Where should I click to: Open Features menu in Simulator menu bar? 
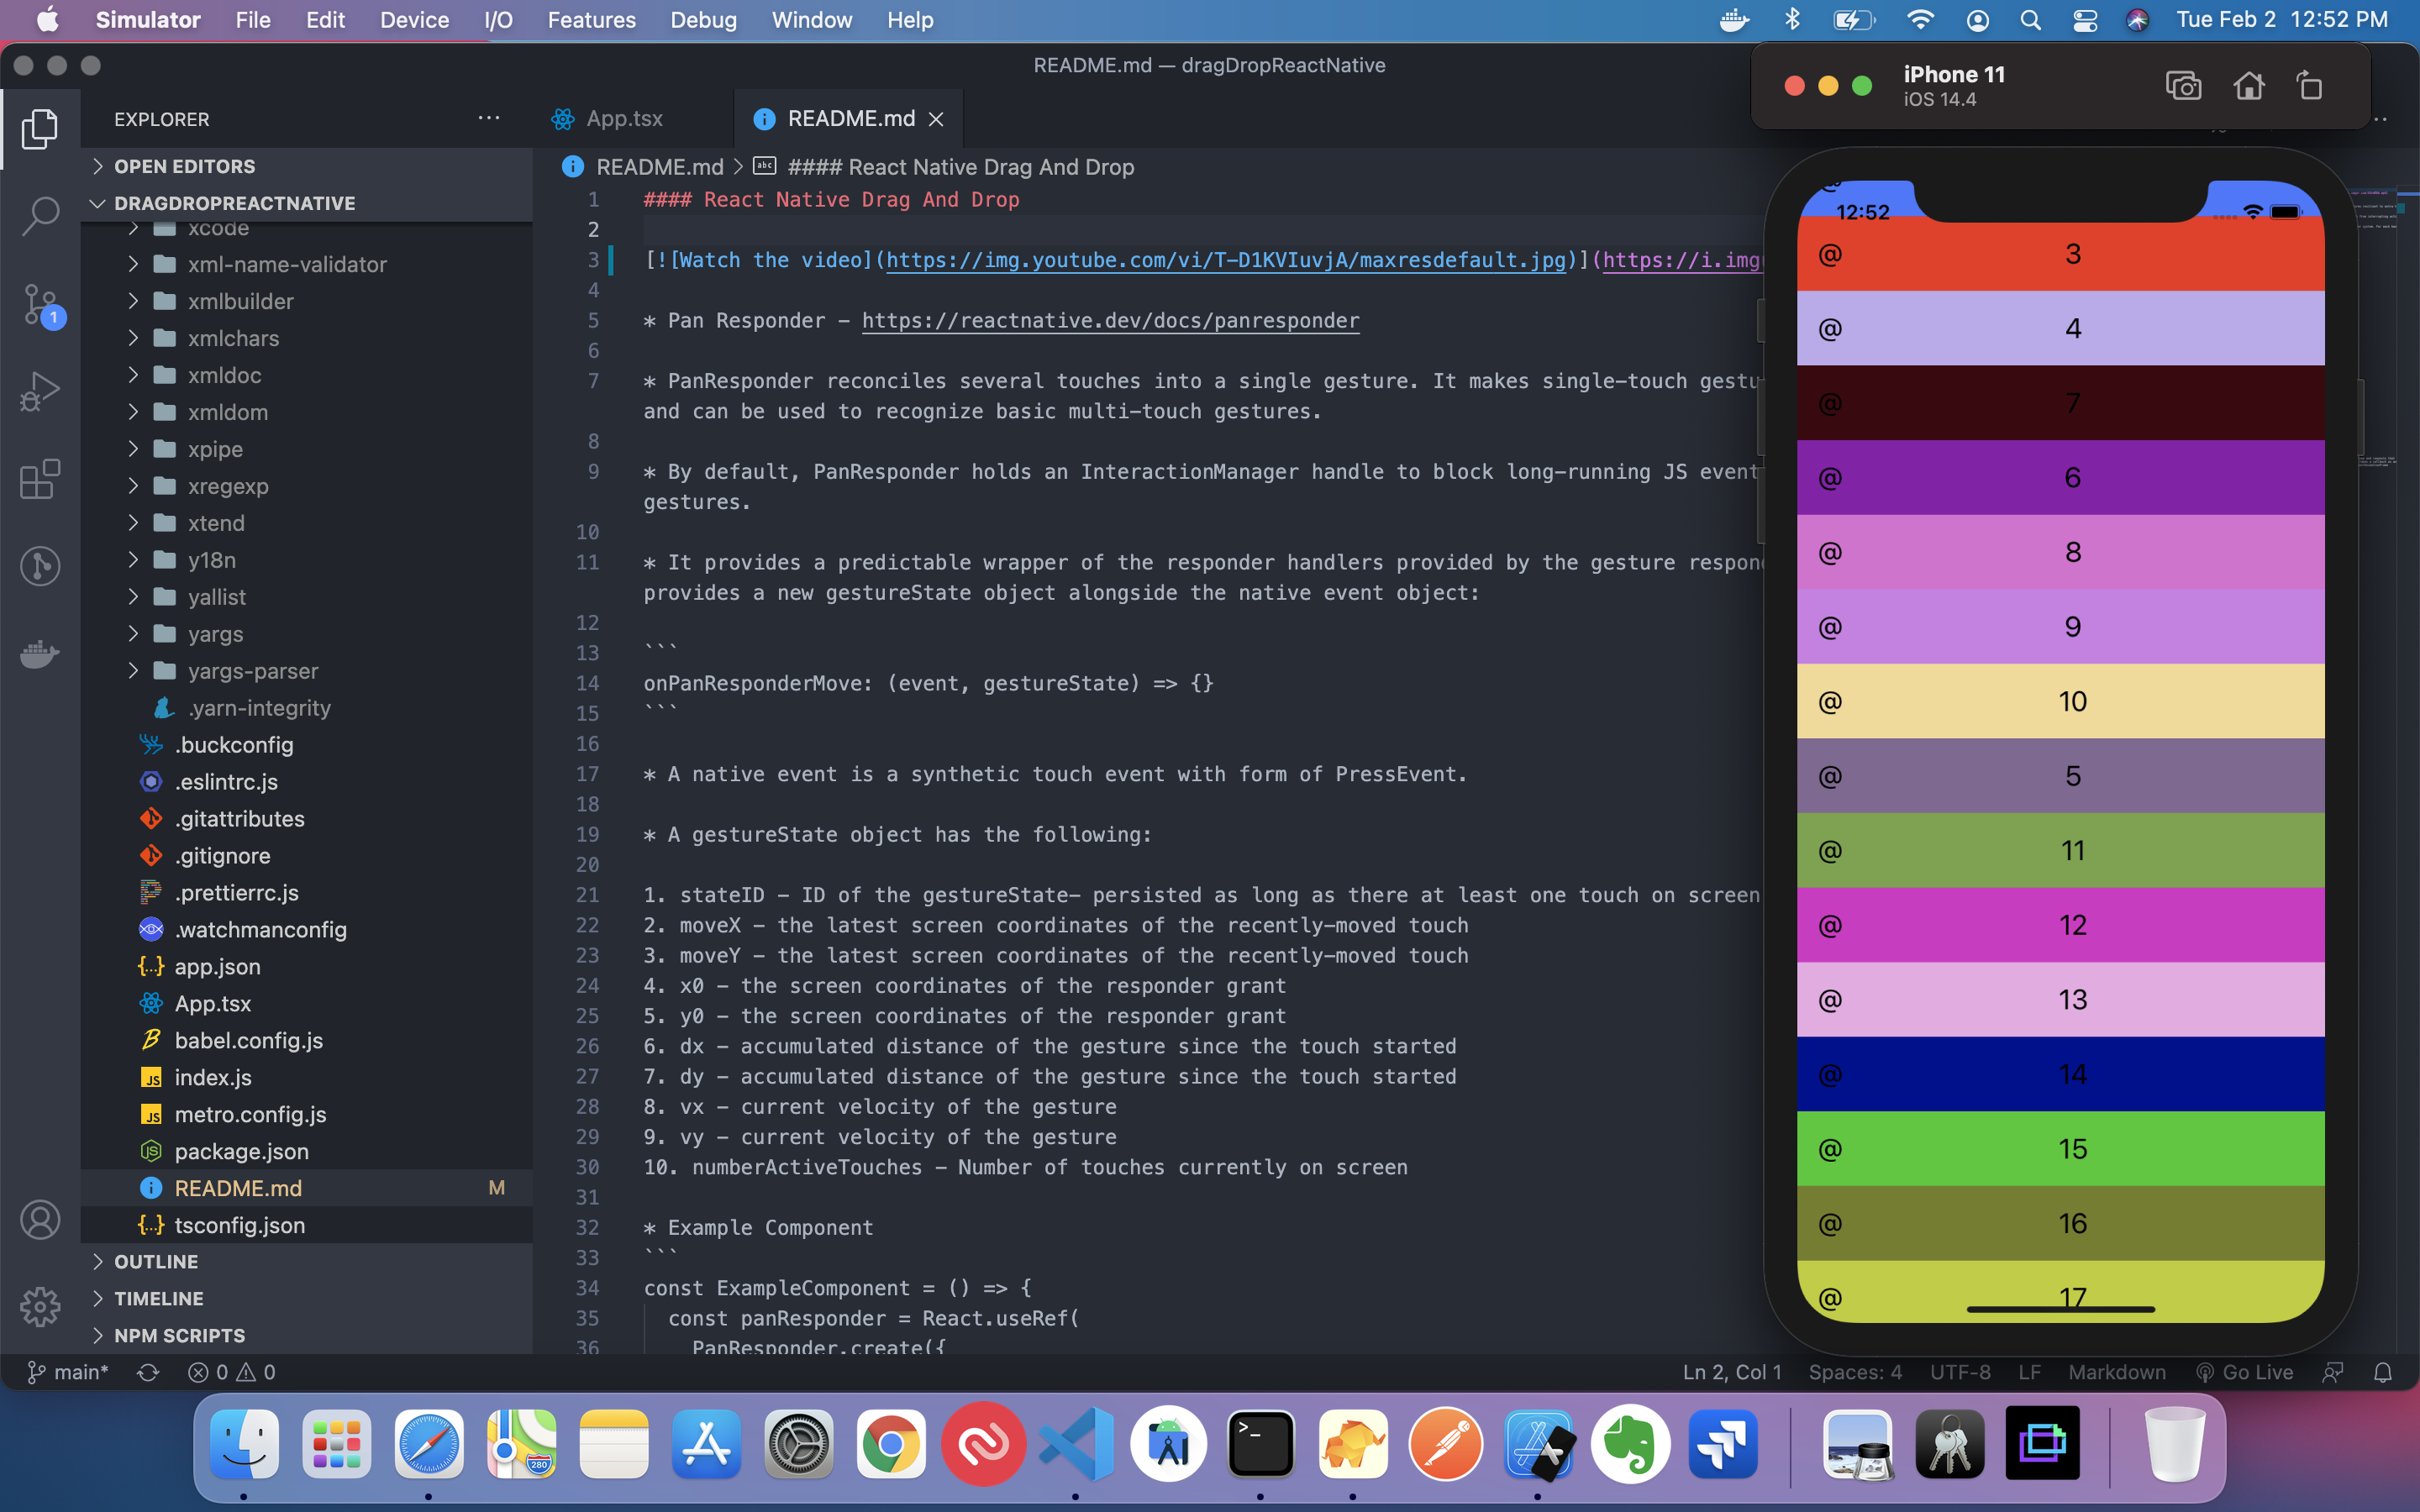point(591,20)
